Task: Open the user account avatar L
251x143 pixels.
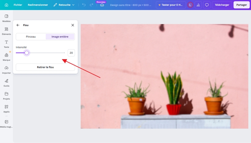Action: [190, 5]
